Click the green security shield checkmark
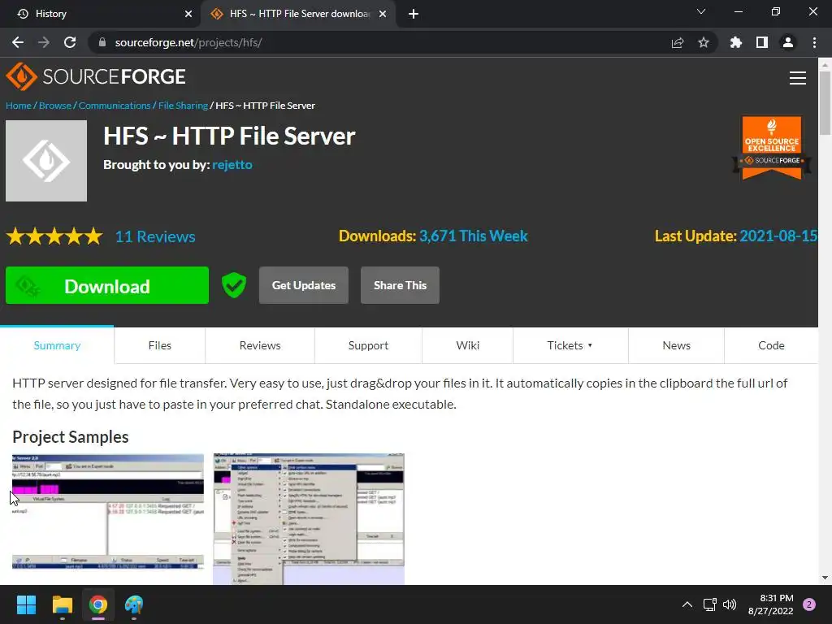 pos(234,285)
